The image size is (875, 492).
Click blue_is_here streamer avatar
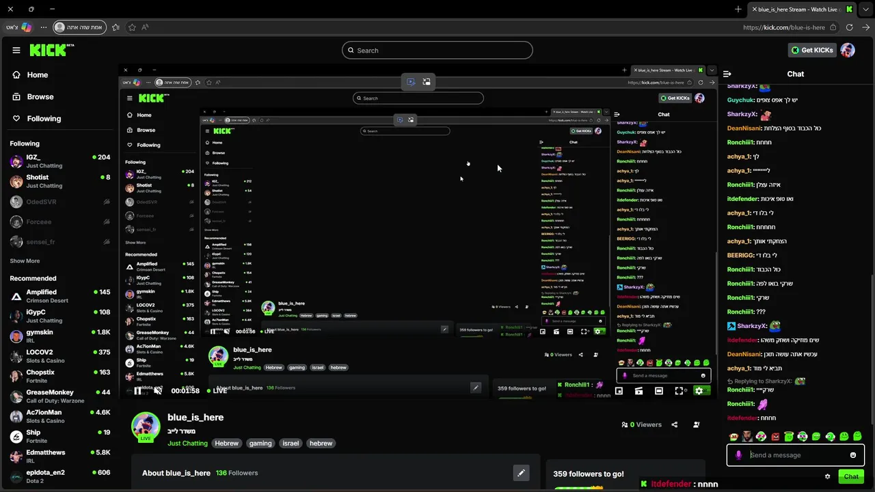tap(146, 426)
